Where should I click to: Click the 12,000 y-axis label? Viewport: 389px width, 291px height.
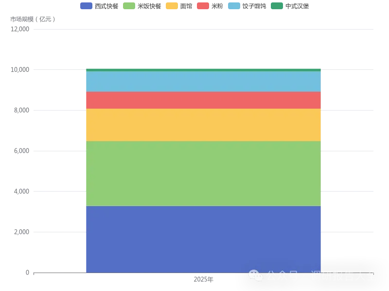20,29
